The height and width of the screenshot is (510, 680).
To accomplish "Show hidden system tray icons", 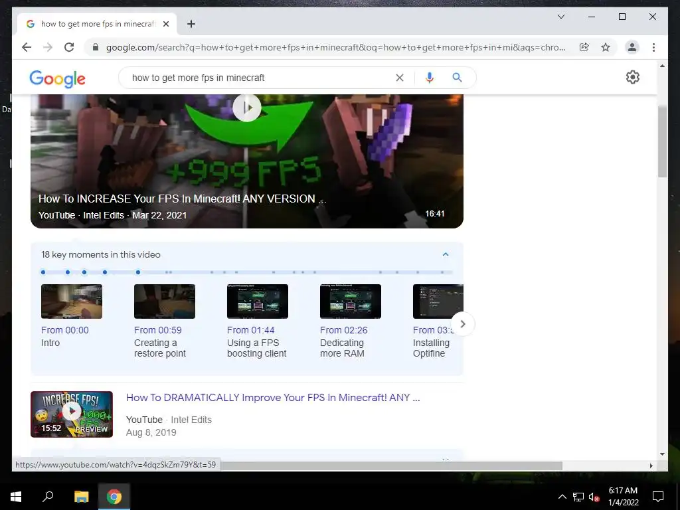I will 562,497.
